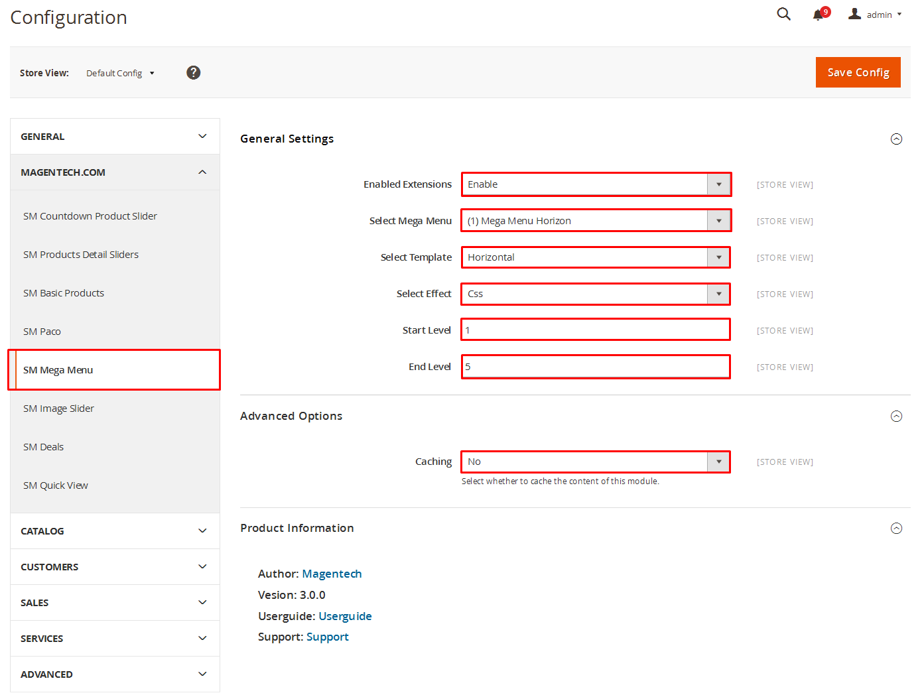Open the Select Template dropdown
Image resolution: width=924 pixels, height=699 pixels.
[x=596, y=257]
